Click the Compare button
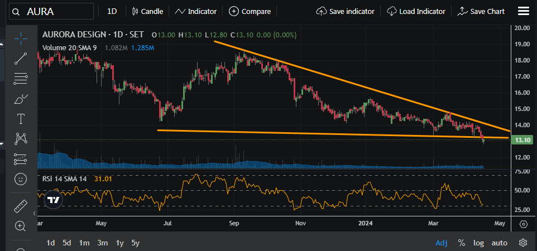537x251 pixels. [x=250, y=11]
